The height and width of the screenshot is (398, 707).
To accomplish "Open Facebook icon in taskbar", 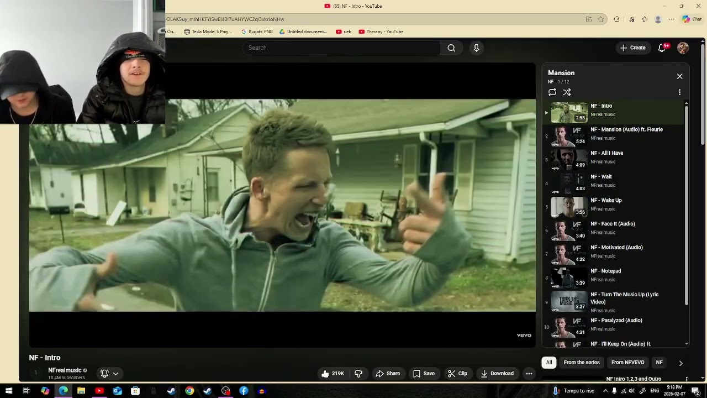I will tap(244, 391).
